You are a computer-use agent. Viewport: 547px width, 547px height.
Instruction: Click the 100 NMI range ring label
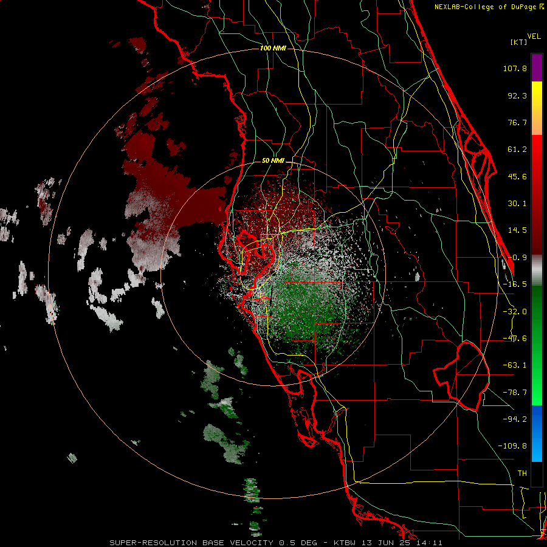273,48
